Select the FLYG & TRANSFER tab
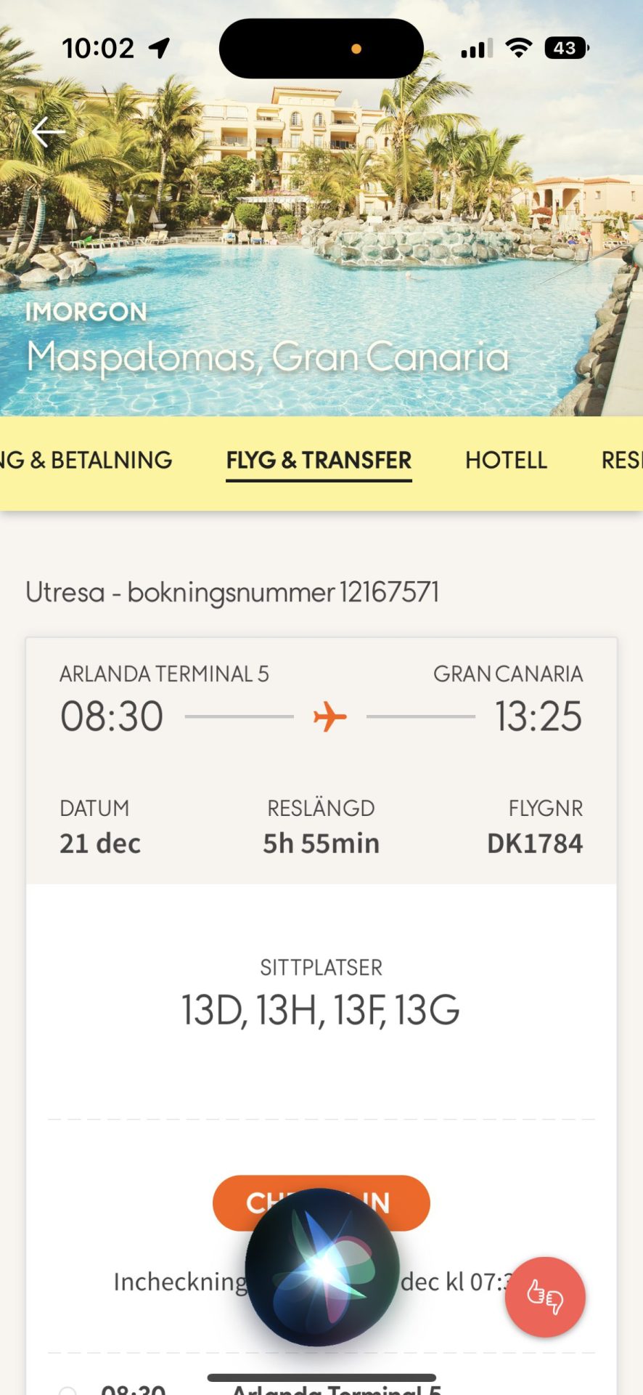 pyautogui.click(x=319, y=461)
